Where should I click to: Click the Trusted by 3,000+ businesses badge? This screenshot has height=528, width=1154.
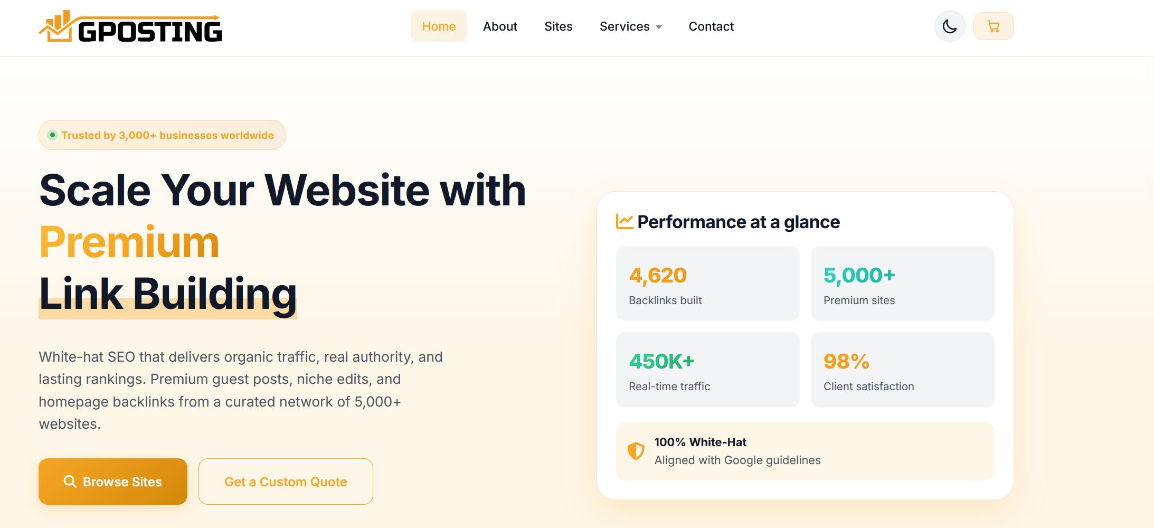coord(162,135)
